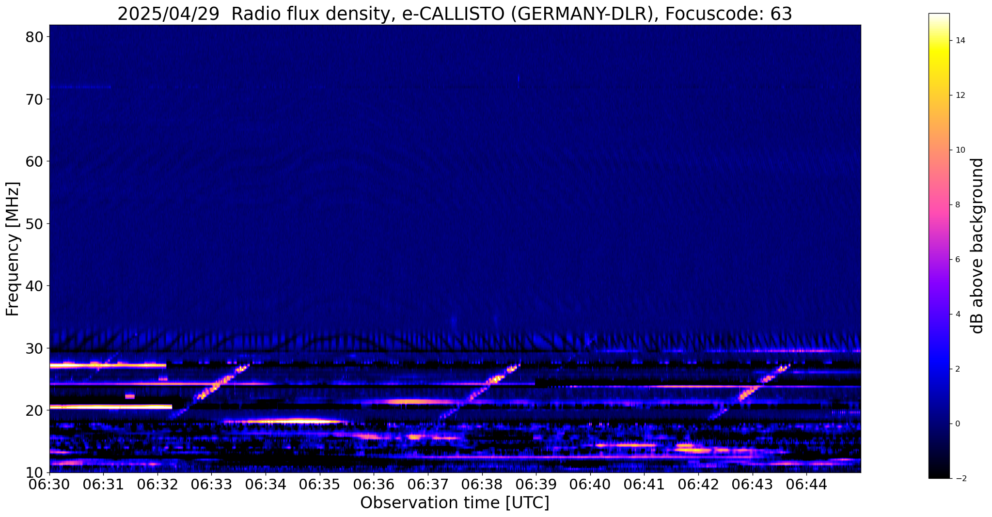The height and width of the screenshot is (517, 992).
Task: Click the 06:30 time tick label
Action: pyautogui.click(x=49, y=484)
